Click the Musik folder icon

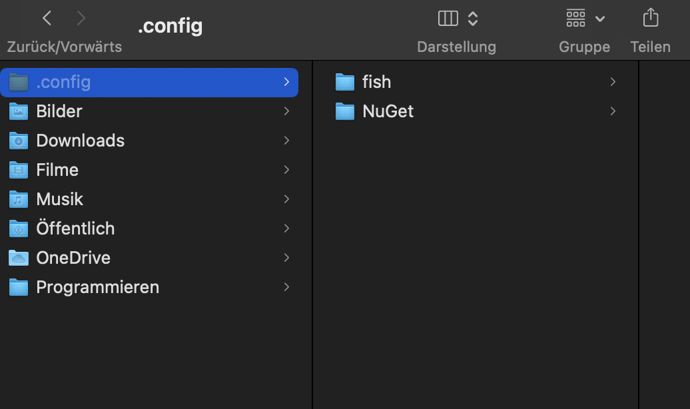[x=18, y=199]
